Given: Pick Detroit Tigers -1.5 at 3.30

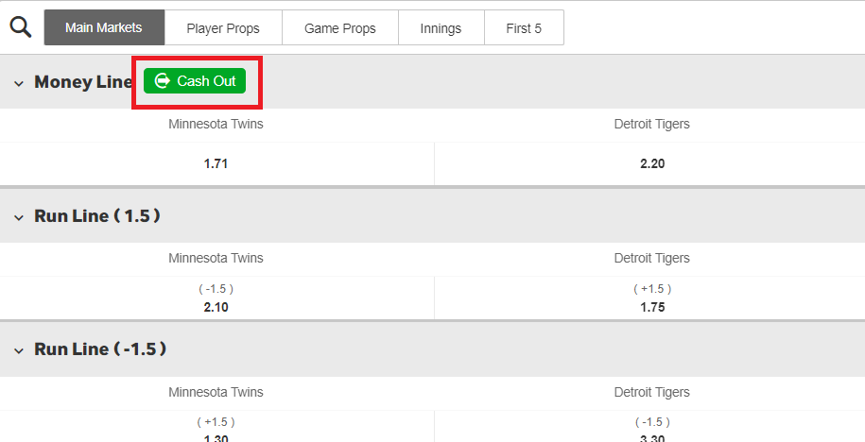Looking at the screenshot, I should 652,427.
